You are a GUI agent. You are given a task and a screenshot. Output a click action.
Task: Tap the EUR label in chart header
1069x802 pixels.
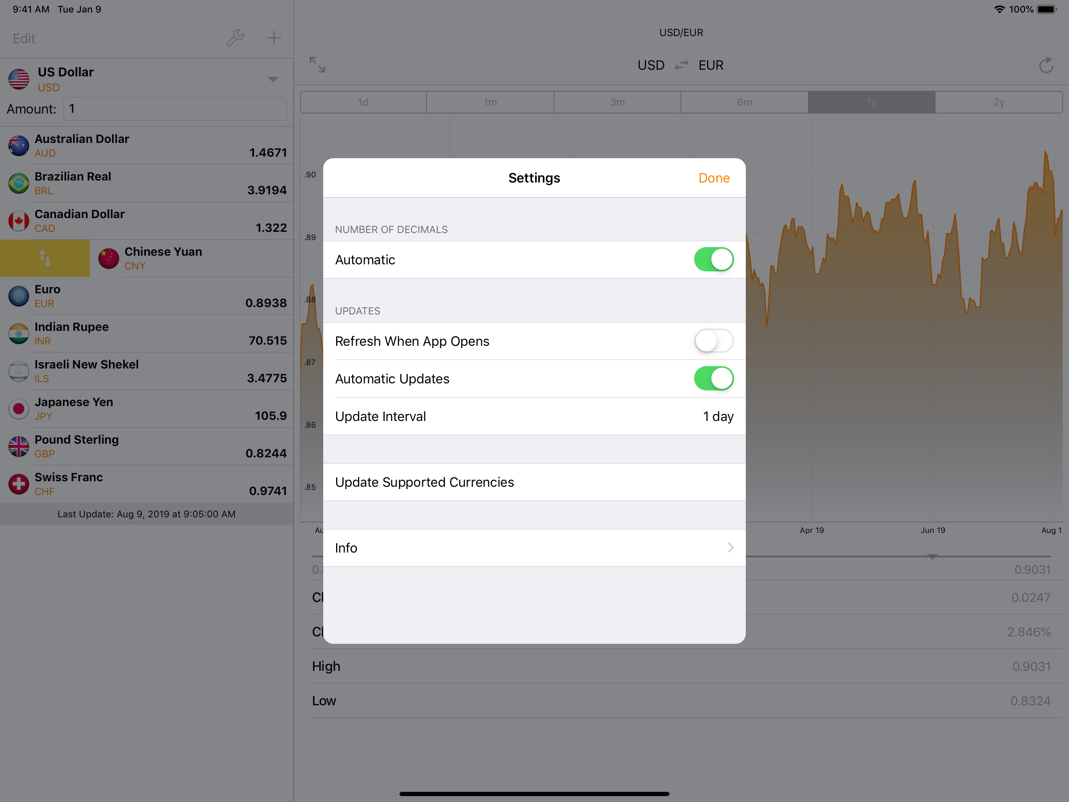[x=711, y=65]
